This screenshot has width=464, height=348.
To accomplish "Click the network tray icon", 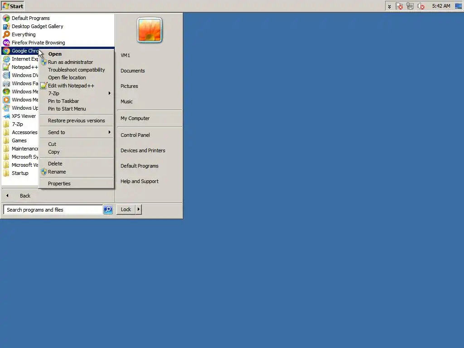I will (x=410, y=6).
